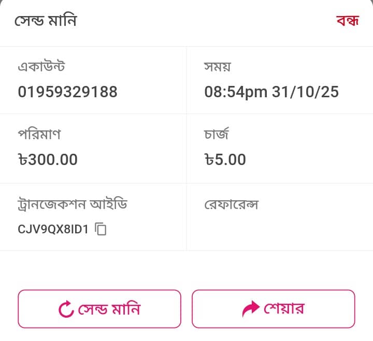Click the transaction time 08:54pm 31/10/25
The image size is (373, 341).
coord(271,92)
